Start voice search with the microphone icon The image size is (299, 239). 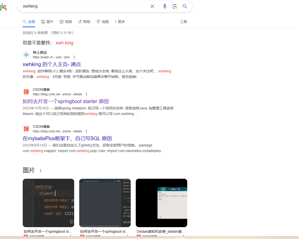[x=165, y=6]
